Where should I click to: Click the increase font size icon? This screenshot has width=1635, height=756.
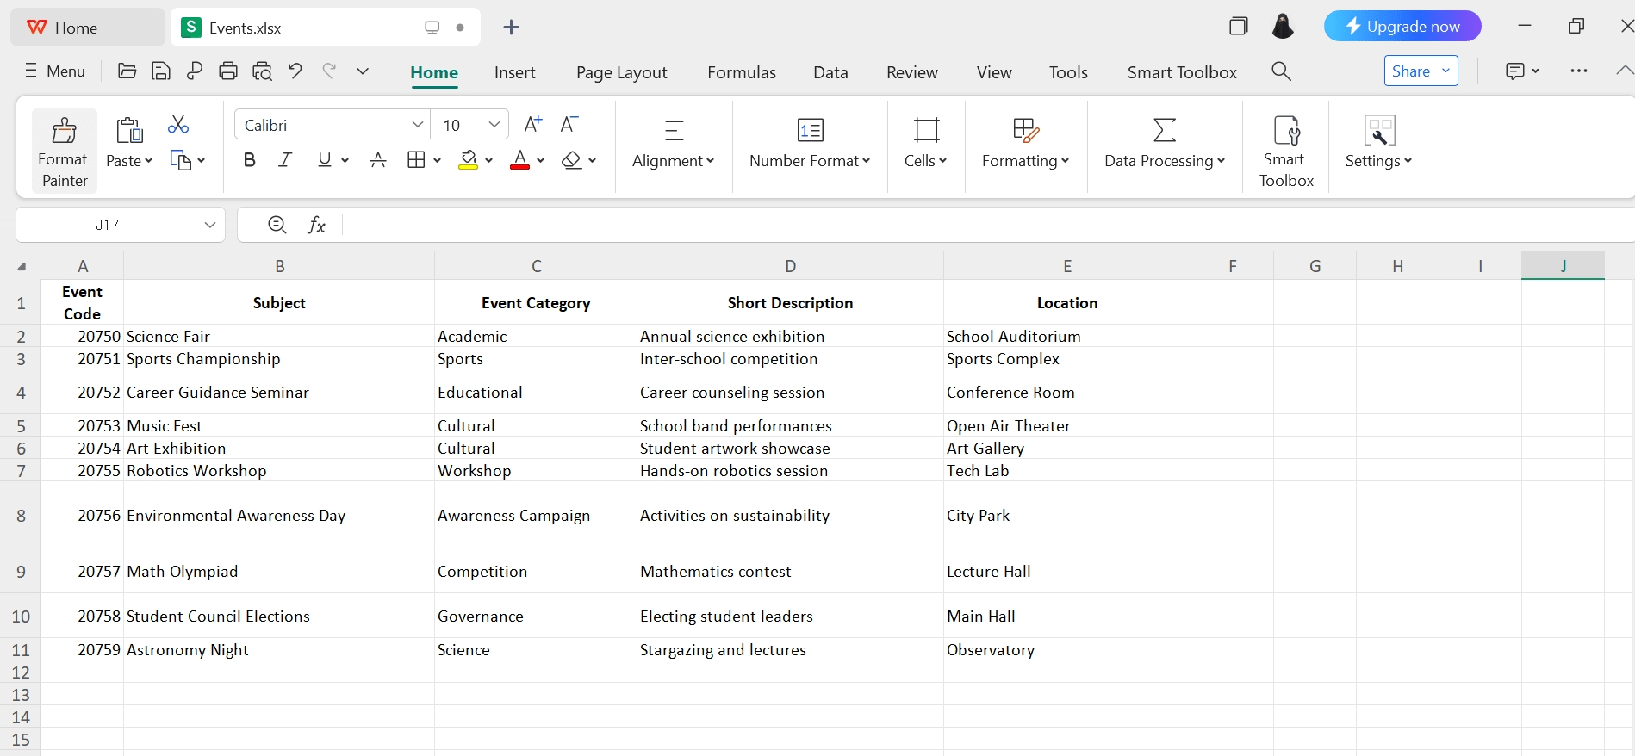tap(533, 125)
